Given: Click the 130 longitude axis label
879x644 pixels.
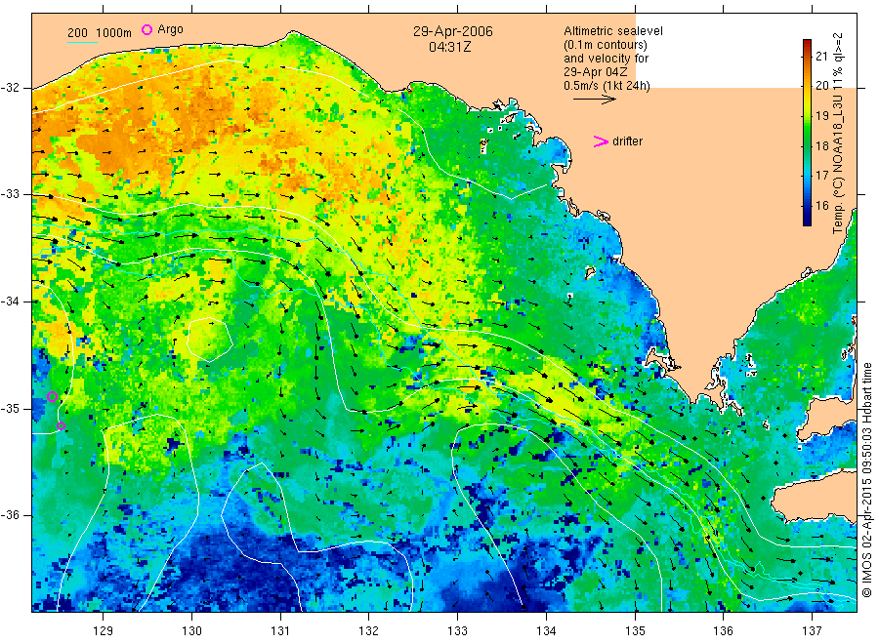Looking at the screenshot, I should point(191,631).
